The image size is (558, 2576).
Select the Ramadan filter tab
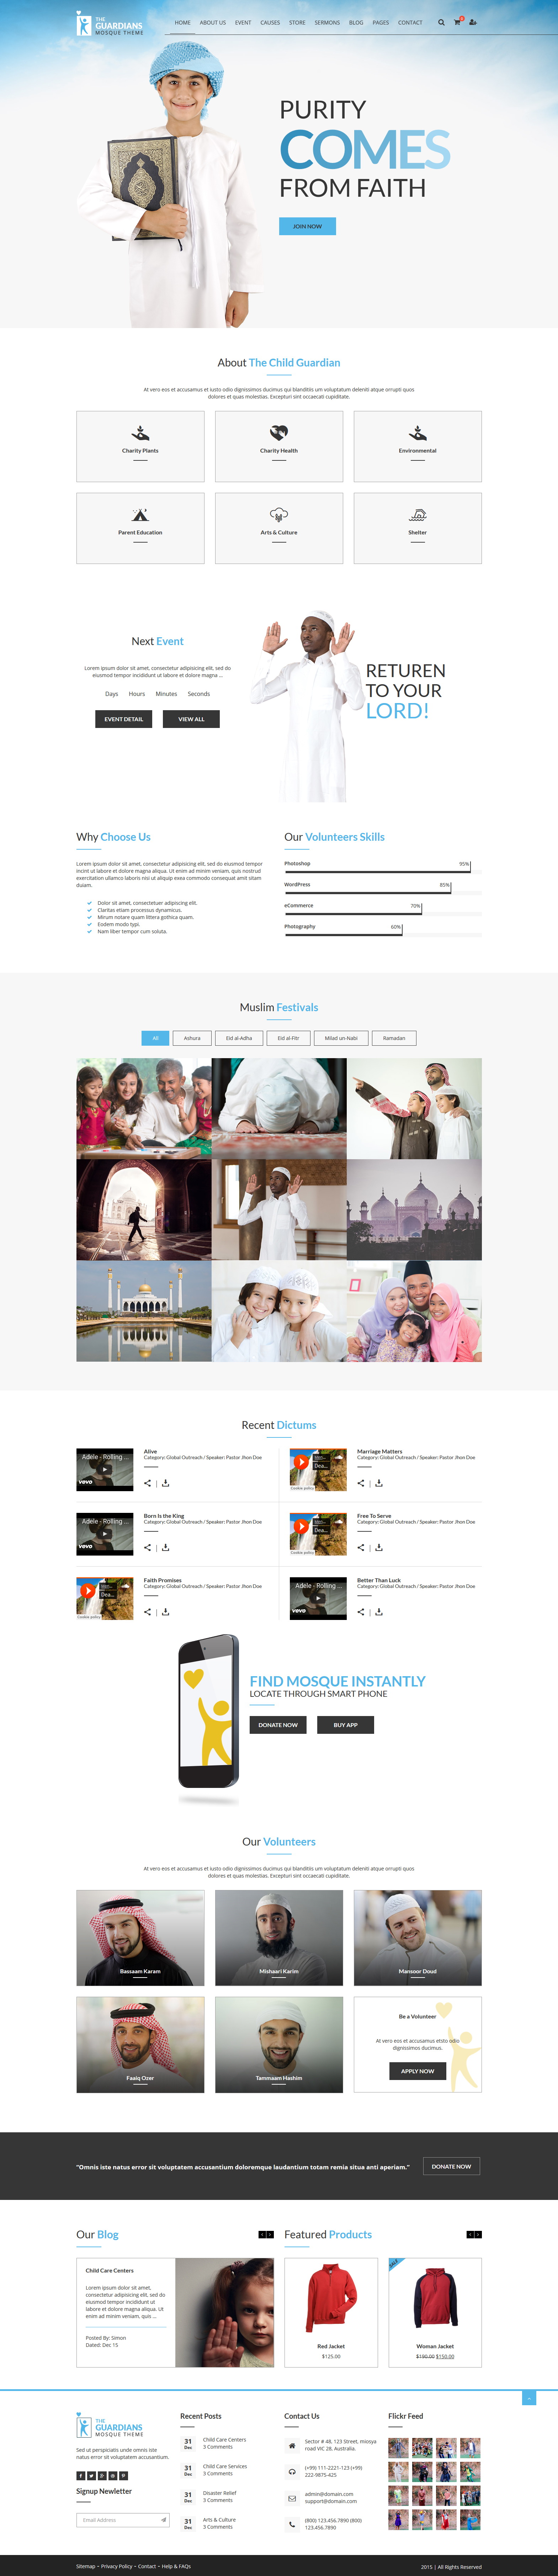[394, 1038]
